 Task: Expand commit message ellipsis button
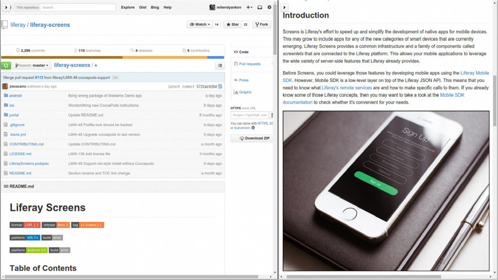tap(115, 77)
